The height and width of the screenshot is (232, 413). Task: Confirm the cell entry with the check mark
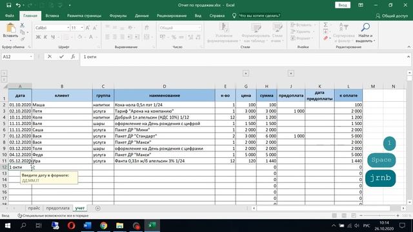tap(61, 57)
